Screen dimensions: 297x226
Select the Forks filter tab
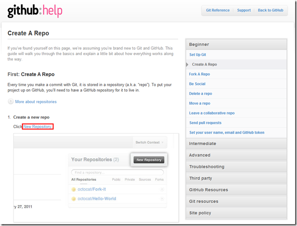point(159,179)
